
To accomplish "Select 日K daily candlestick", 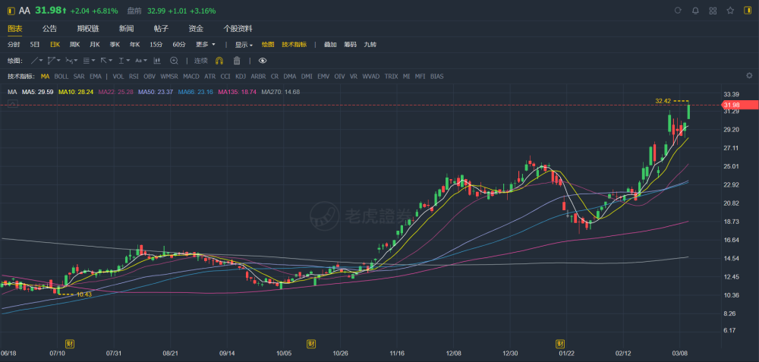I will [x=55, y=45].
